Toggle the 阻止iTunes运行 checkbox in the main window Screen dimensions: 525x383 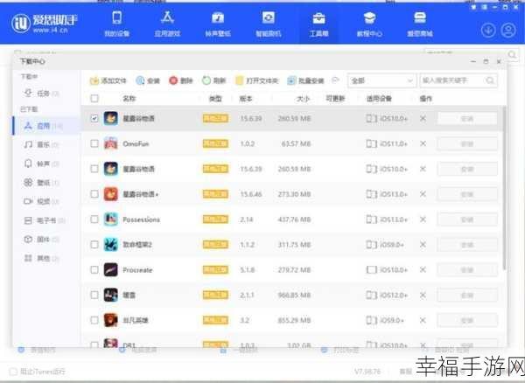tap(13, 372)
